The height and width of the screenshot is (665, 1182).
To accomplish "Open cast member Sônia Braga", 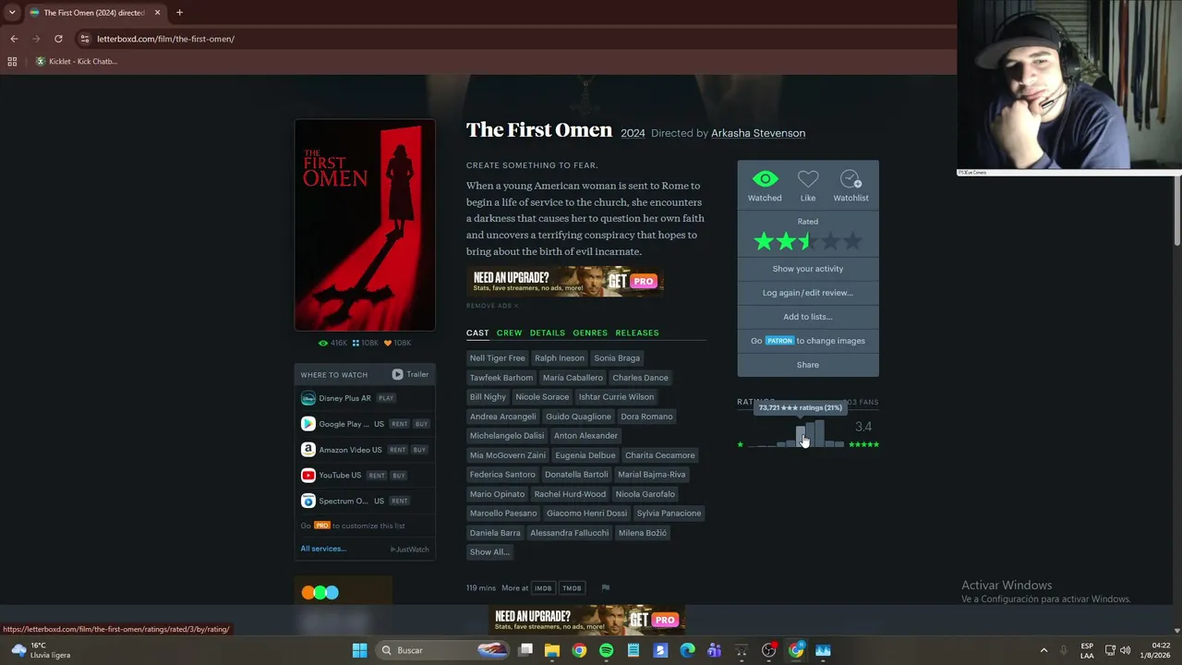I will coord(617,358).
